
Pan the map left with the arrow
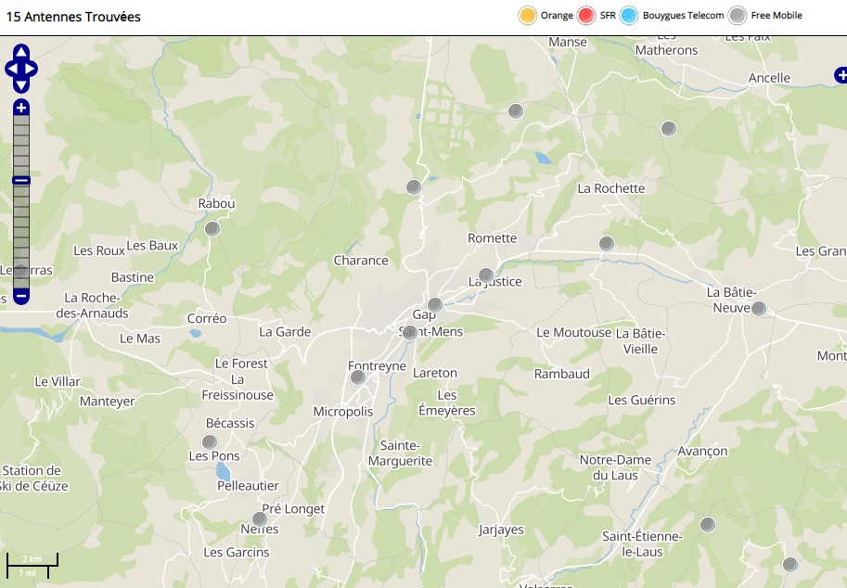[10, 69]
